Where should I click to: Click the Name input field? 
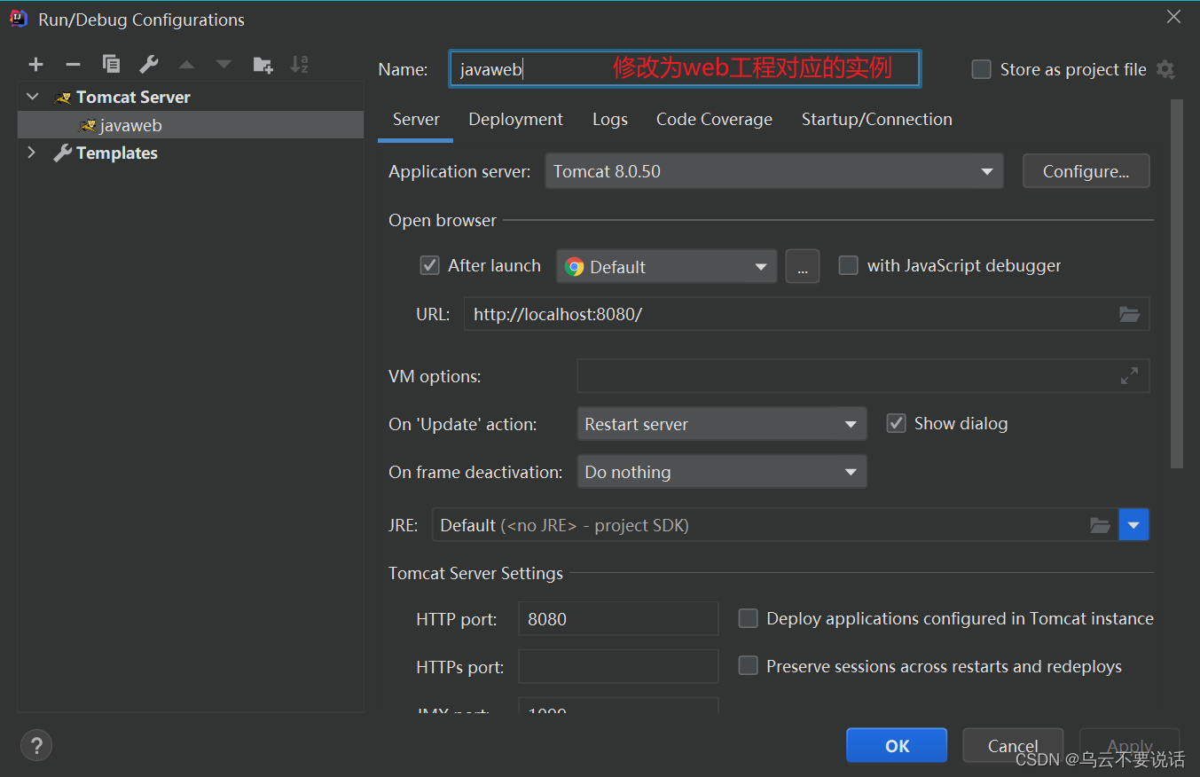pyautogui.click(x=685, y=69)
